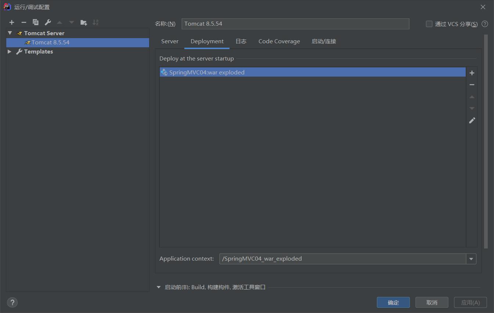The height and width of the screenshot is (313, 494).
Task: Click the 名称 name input field
Action: pyautogui.click(x=295, y=24)
